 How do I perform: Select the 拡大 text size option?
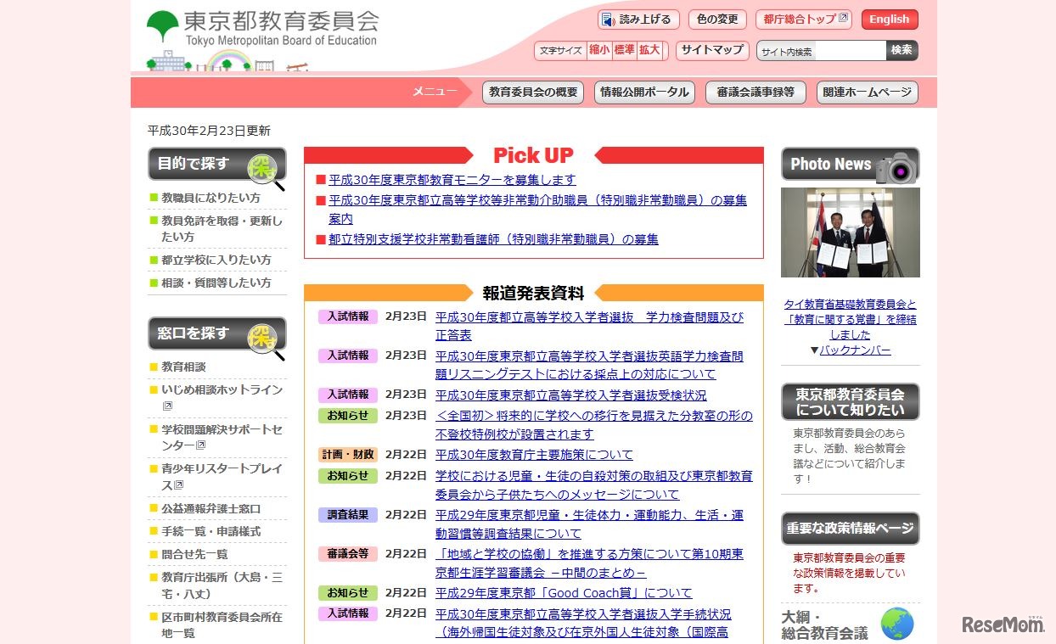tap(650, 50)
